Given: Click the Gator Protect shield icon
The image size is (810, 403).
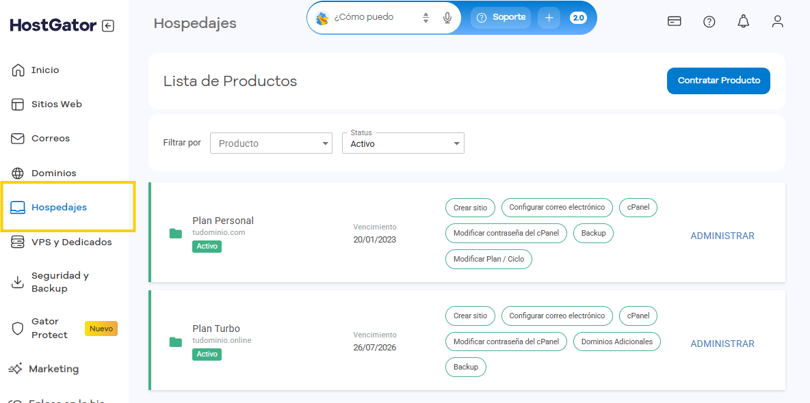Looking at the screenshot, I should coord(18,328).
